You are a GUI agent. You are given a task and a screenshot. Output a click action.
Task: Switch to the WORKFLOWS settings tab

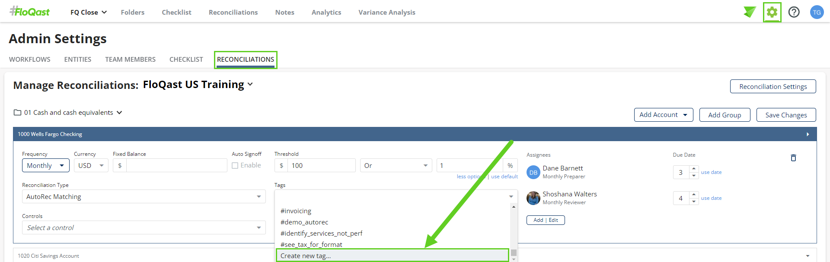coord(30,60)
